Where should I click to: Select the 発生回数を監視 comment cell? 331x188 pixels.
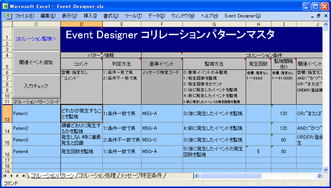[81, 152]
